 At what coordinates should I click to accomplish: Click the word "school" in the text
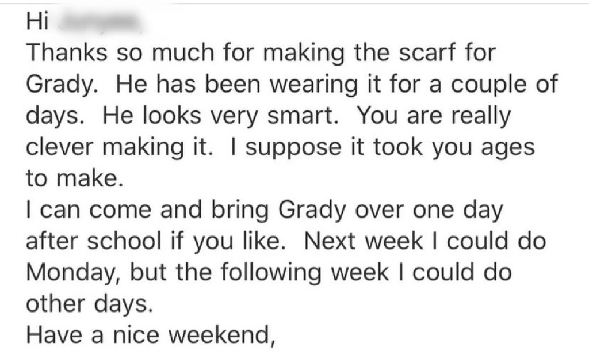124,241
